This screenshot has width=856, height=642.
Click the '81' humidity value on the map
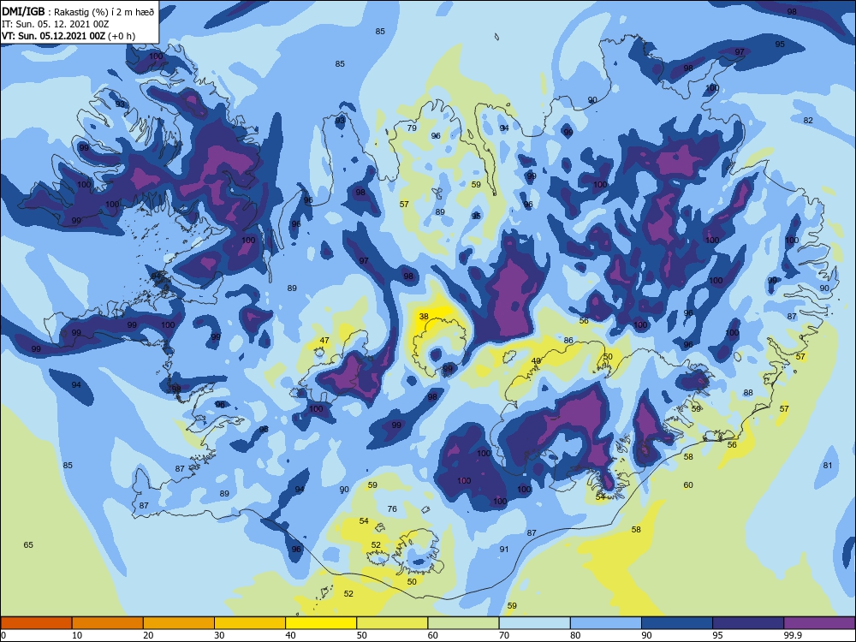(x=828, y=465)
